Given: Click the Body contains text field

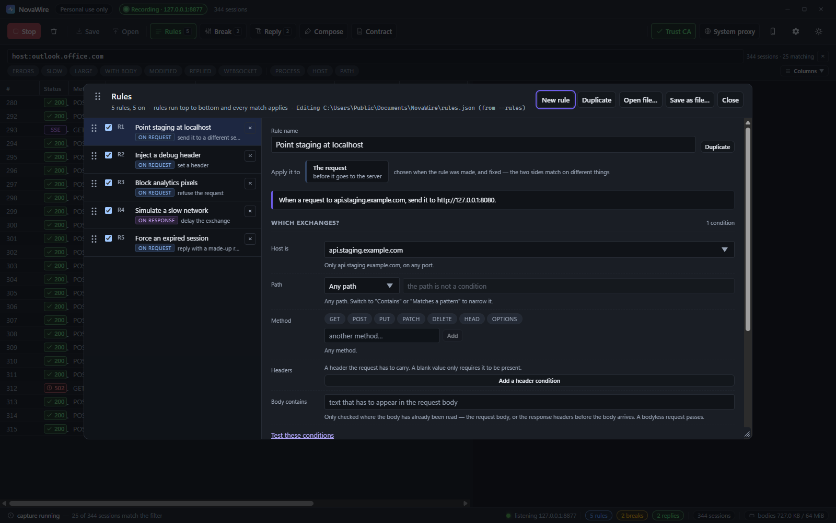Looking at the screenshot, I should (529, 402).
